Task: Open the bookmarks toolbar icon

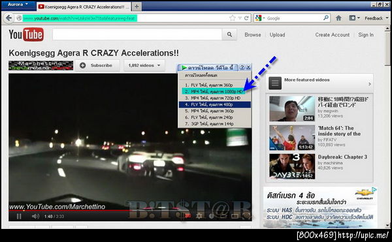Action: pos(352,18)
